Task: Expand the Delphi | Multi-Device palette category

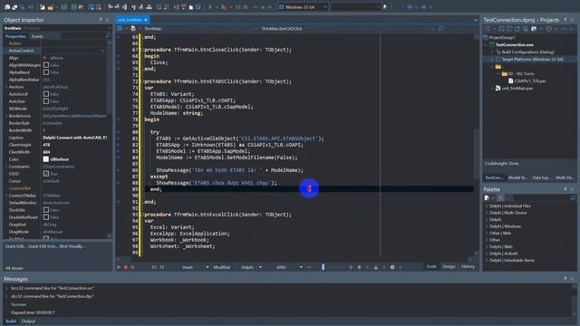Action: [487, 213]
